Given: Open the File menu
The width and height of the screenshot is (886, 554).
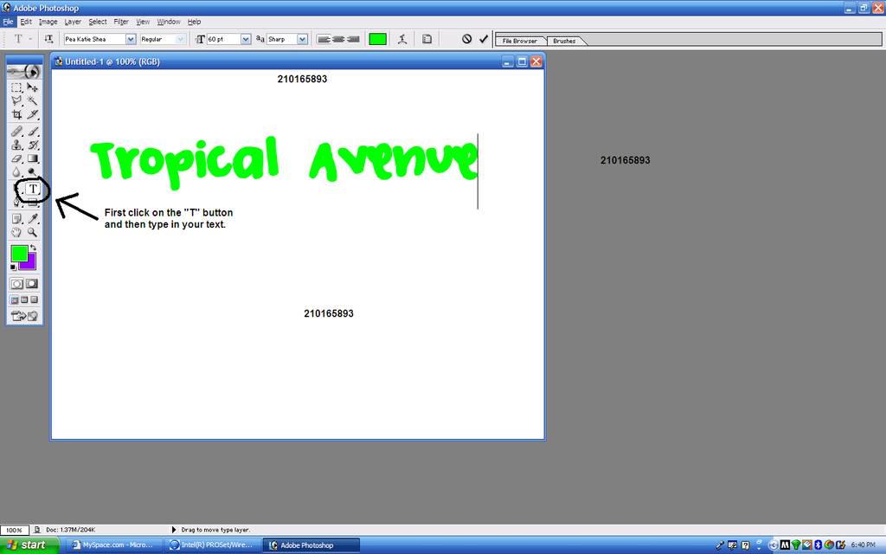Looking at the screenshot, I should [8, 22].
